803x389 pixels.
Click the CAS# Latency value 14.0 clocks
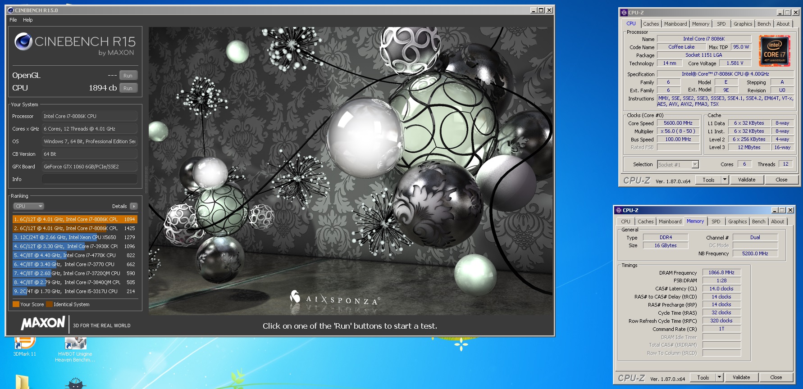pyautogui.click(x=721, y=289)
